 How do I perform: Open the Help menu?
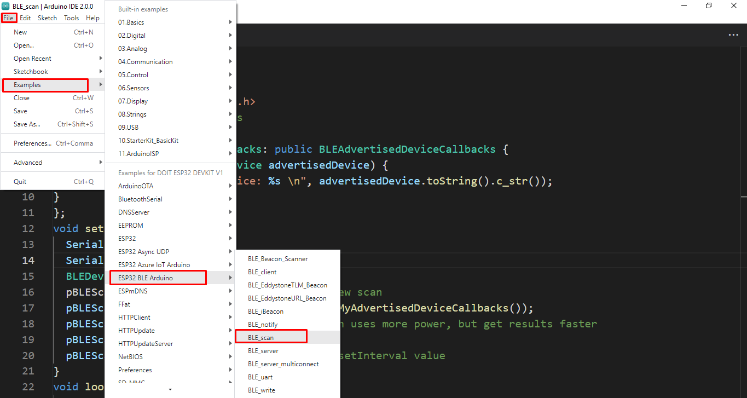92,18
